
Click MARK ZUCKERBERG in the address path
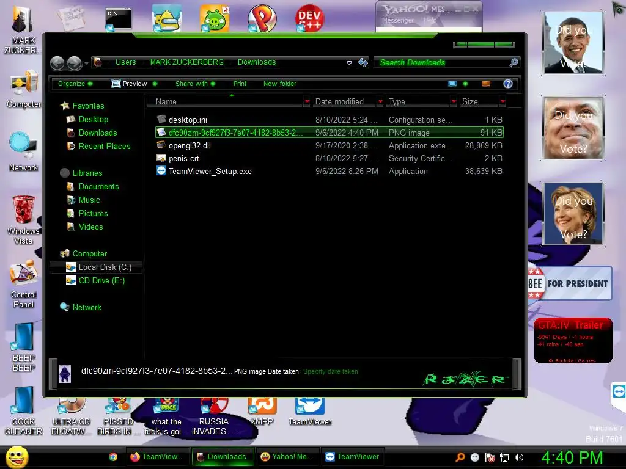tap(187, 62)
